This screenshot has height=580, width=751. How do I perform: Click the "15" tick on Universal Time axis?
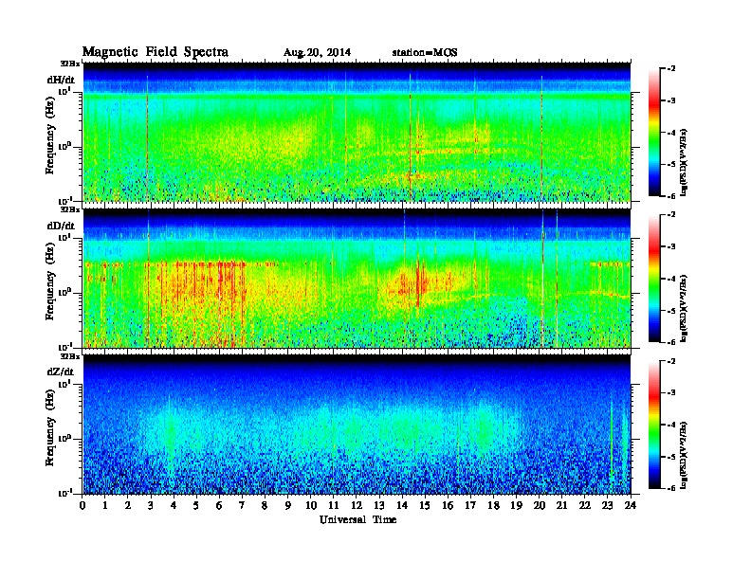(x=425, y=505)
